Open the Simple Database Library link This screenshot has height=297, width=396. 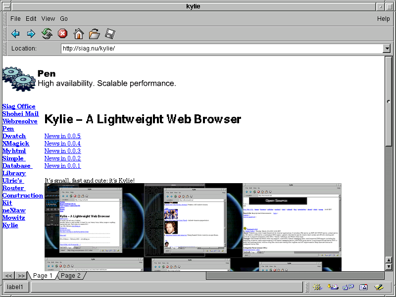point(17,166)
